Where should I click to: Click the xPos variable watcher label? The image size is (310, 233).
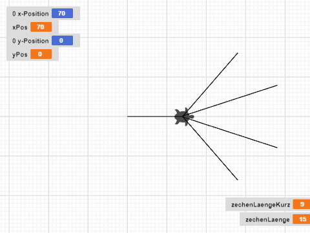click(20, 27)
